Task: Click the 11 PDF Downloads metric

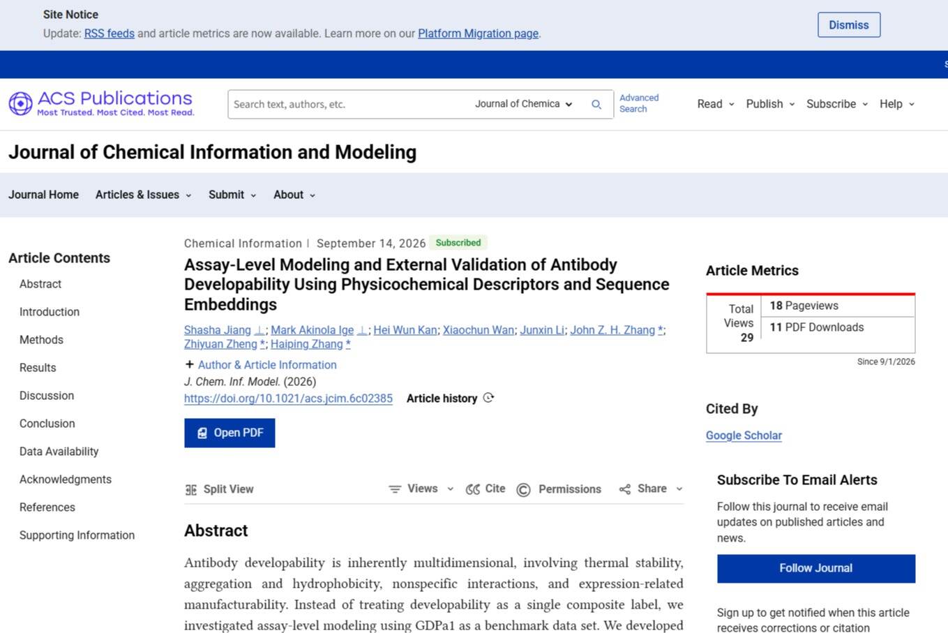Action: [816, 327]
